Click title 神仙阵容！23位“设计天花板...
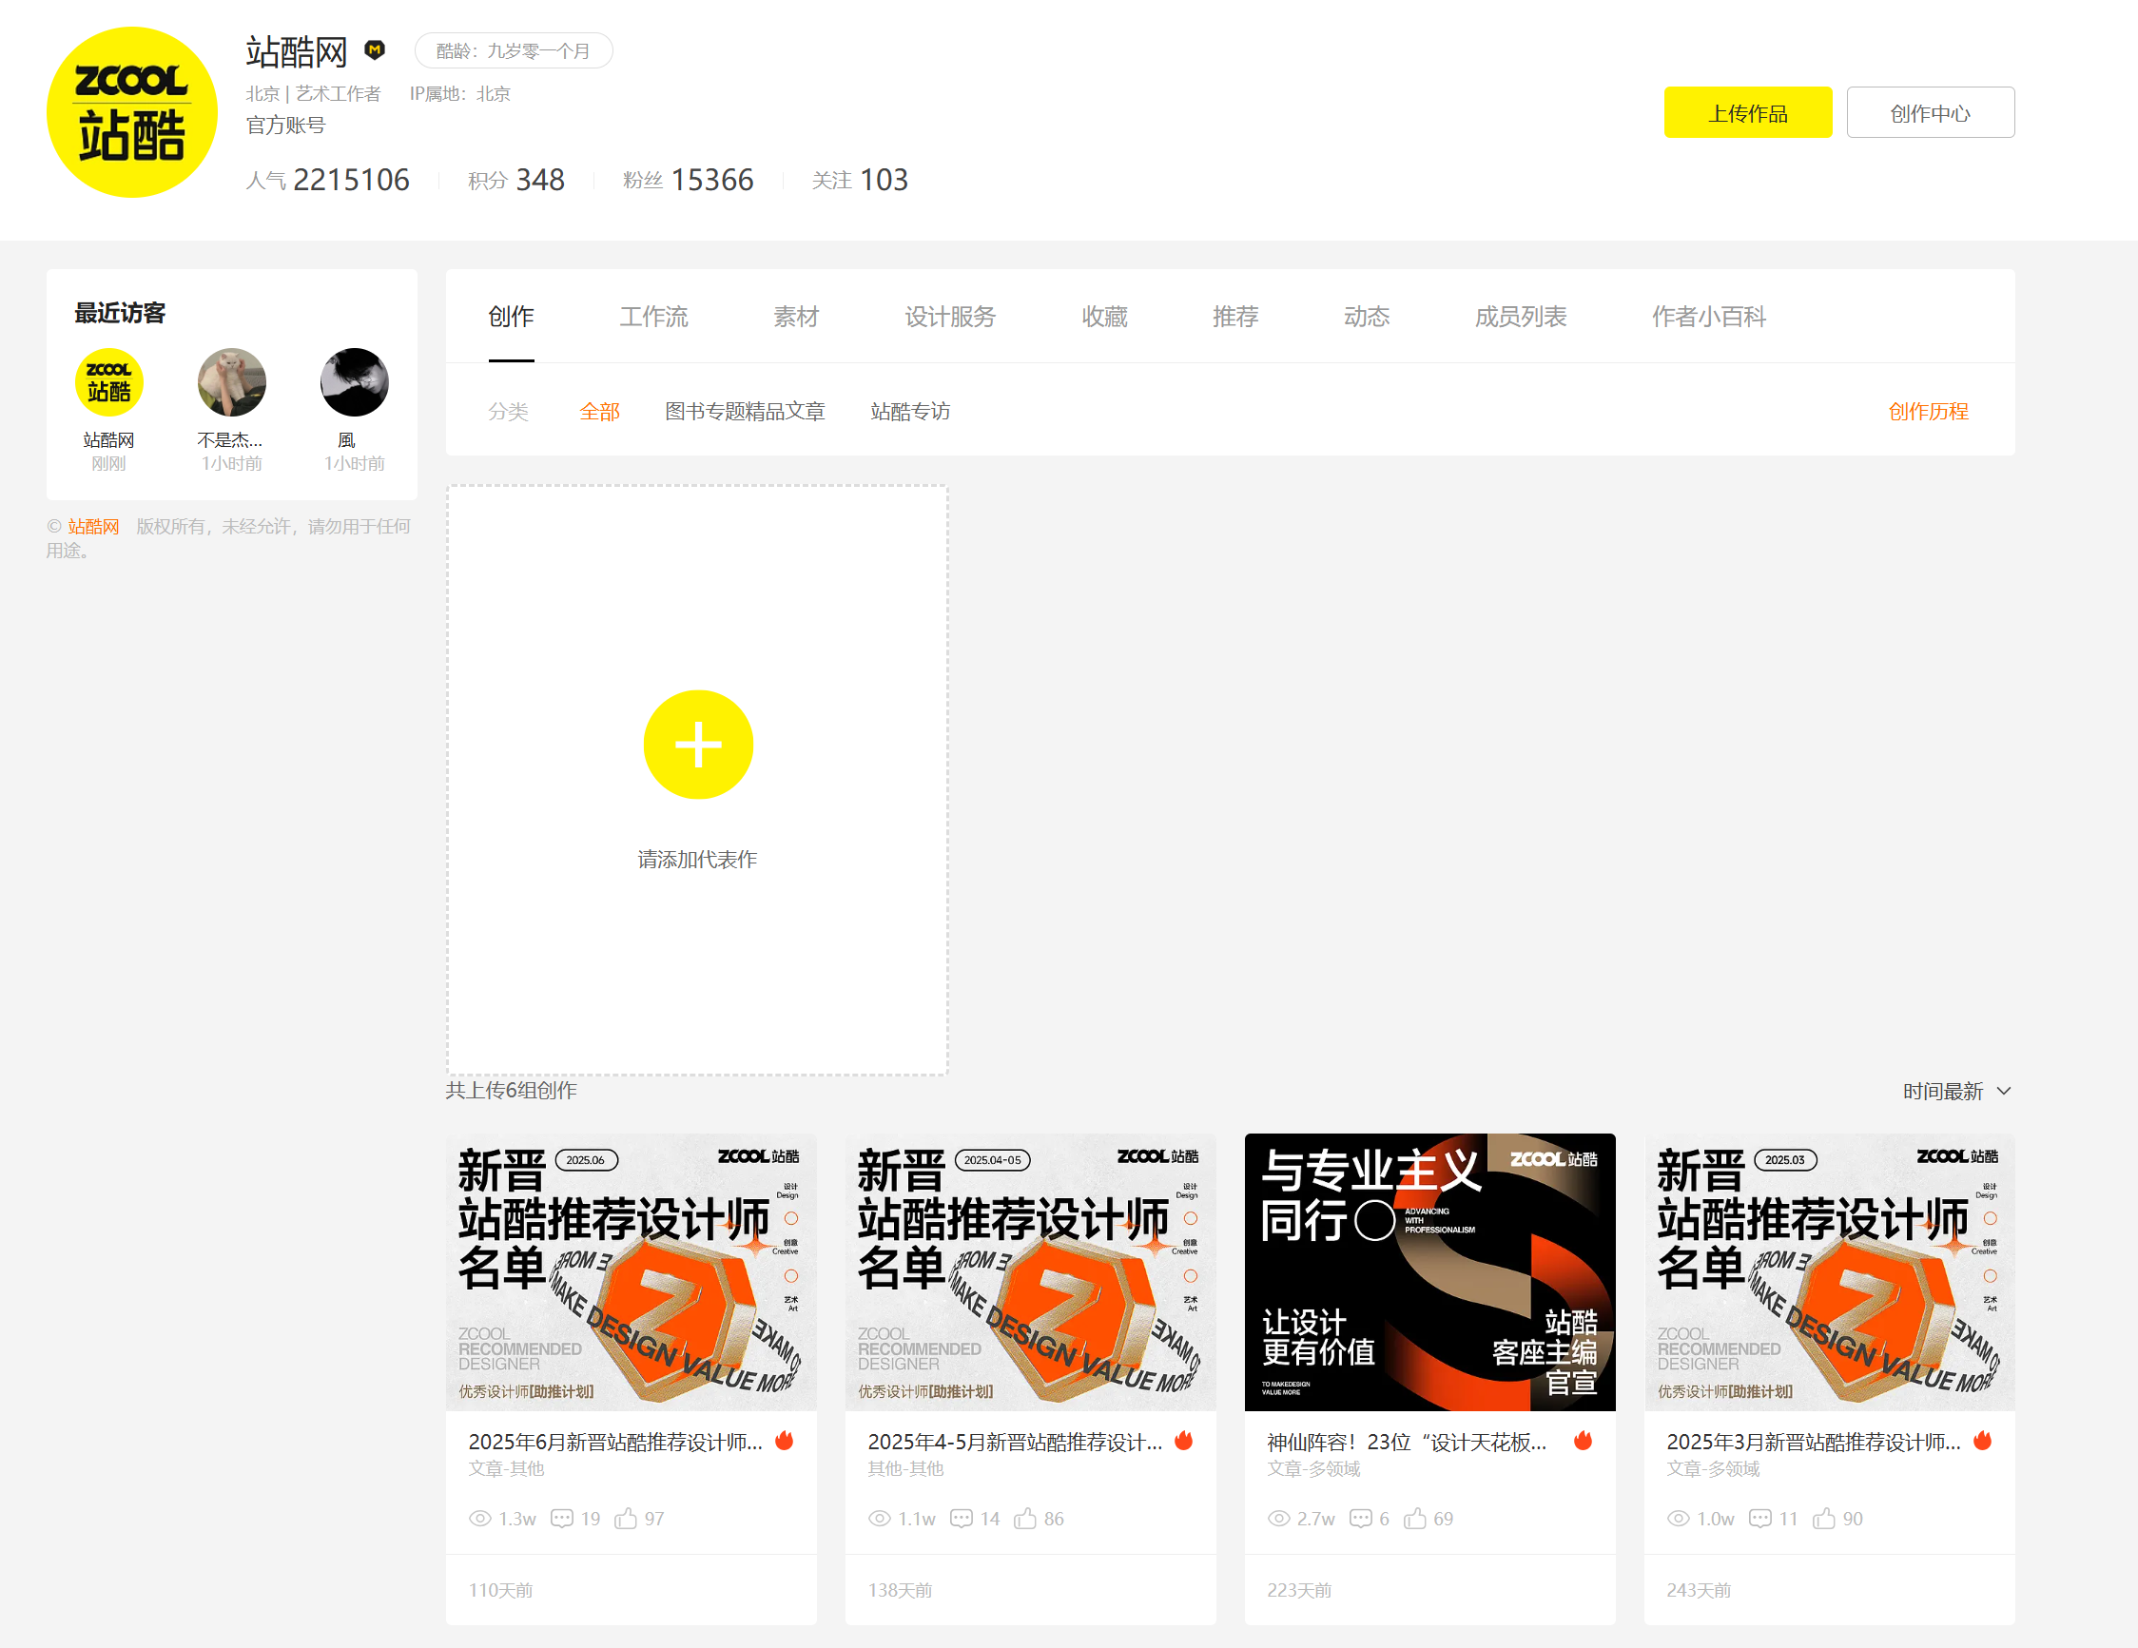Screen dimensions: 2138x1648 click(1407, 1442)
